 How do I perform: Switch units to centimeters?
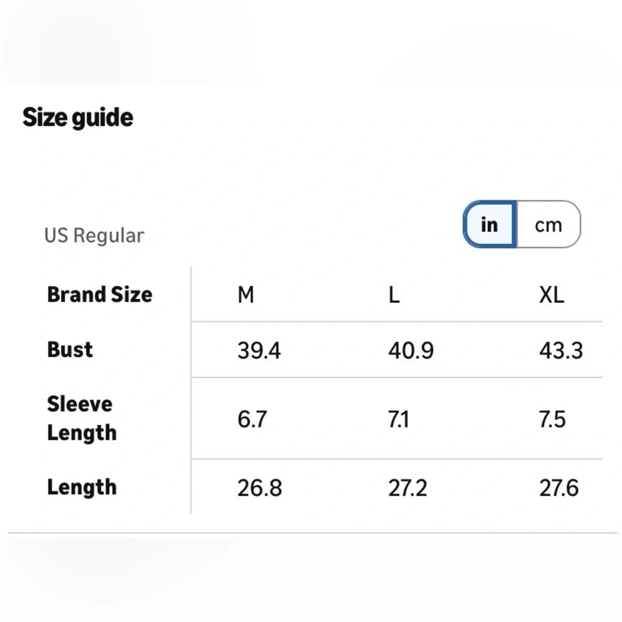548,225
